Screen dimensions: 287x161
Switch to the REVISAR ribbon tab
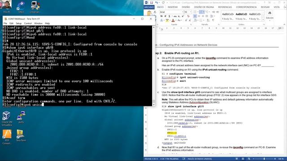[265, 7]
